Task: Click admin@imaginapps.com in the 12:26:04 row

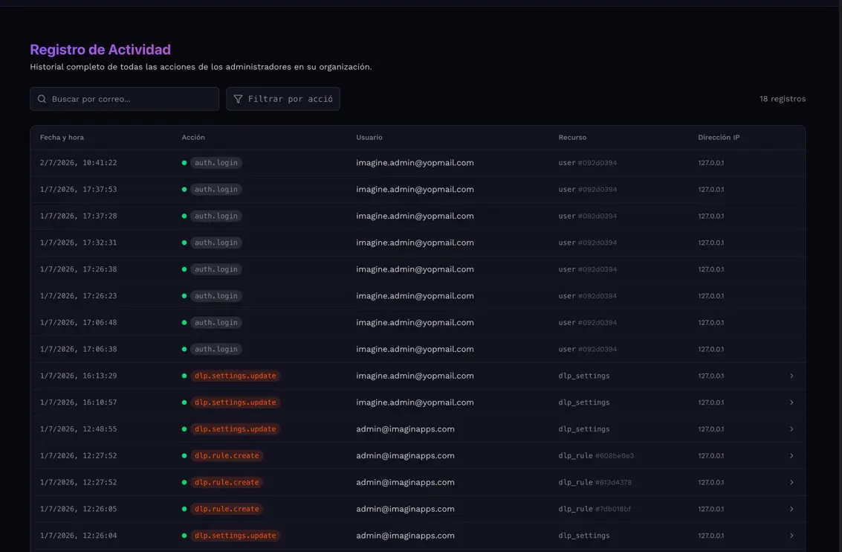Action: [406, 536]
